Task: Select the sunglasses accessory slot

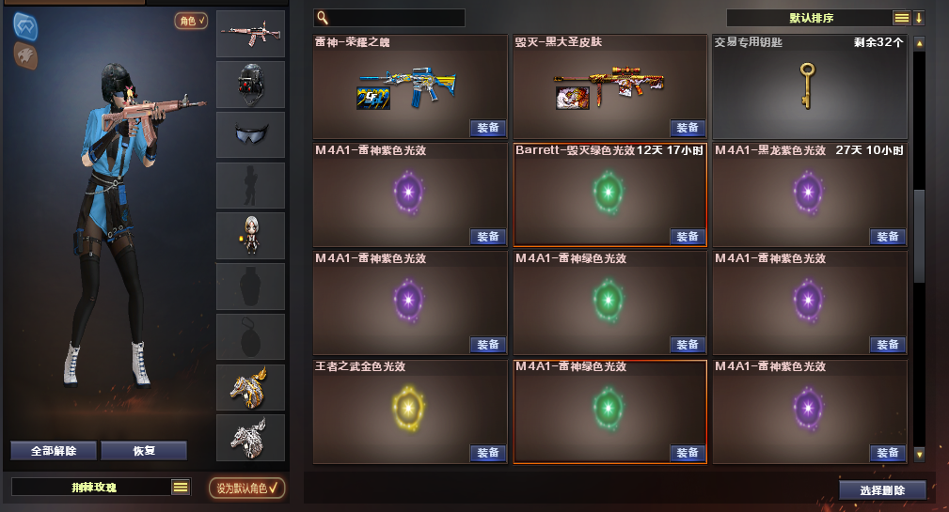Action: [x=250, y=134]
